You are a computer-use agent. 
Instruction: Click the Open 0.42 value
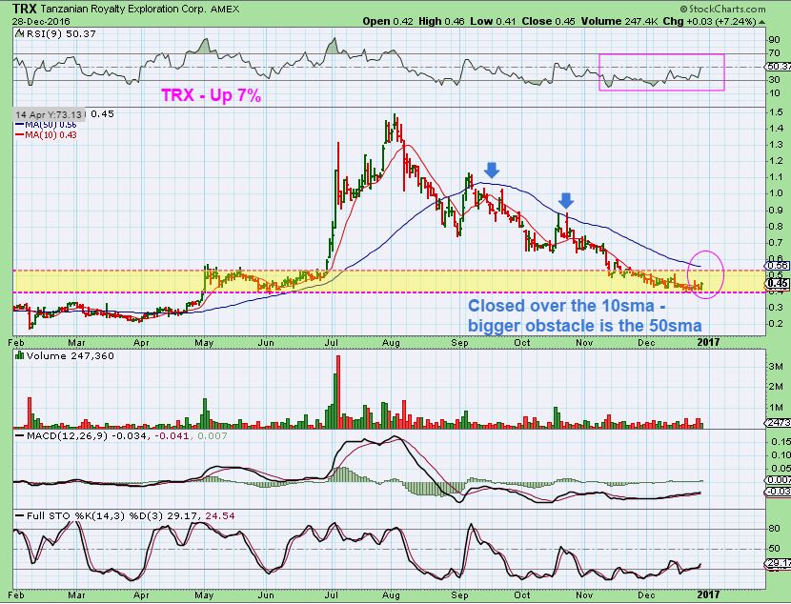coord(388,21)
